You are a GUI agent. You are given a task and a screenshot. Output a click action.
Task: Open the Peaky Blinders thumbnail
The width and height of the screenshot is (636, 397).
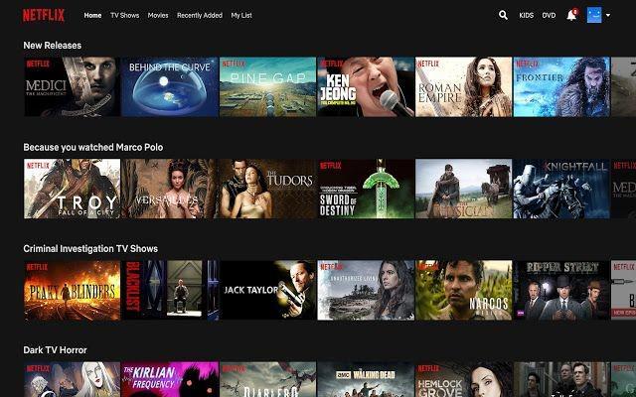tap(73, 291)
